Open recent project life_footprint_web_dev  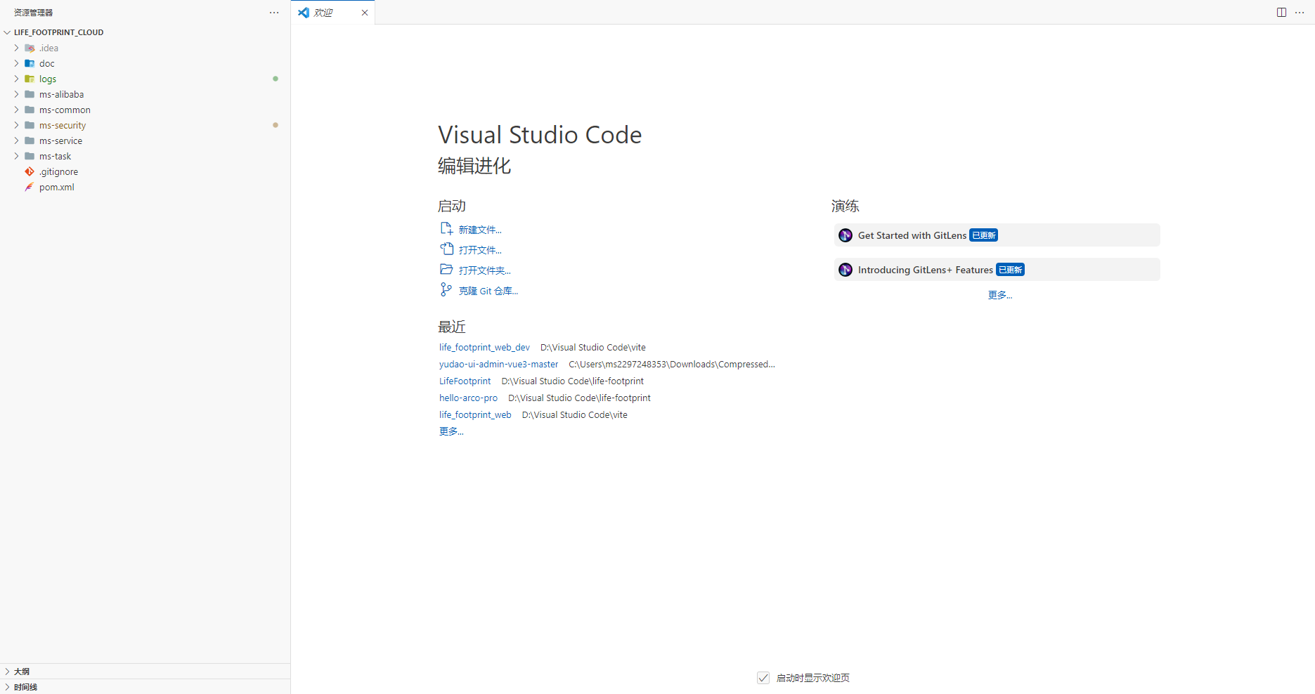coord(484,347)
